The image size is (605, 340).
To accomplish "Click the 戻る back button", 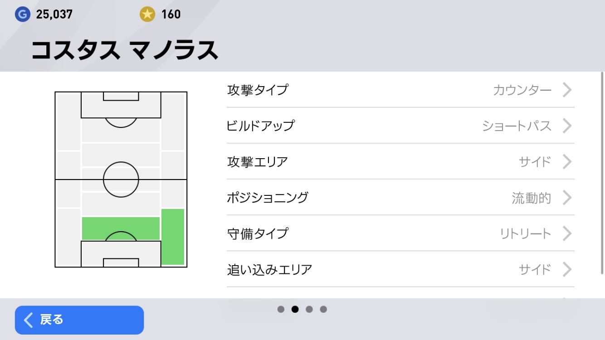I will pos(79,320).
